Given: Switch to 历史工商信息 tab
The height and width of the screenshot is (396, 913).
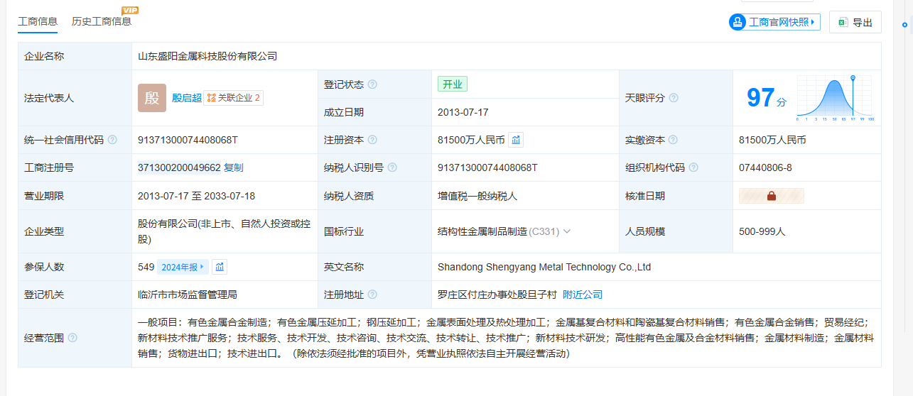Looking at the screenshot, I should click(x=102, y=21).
